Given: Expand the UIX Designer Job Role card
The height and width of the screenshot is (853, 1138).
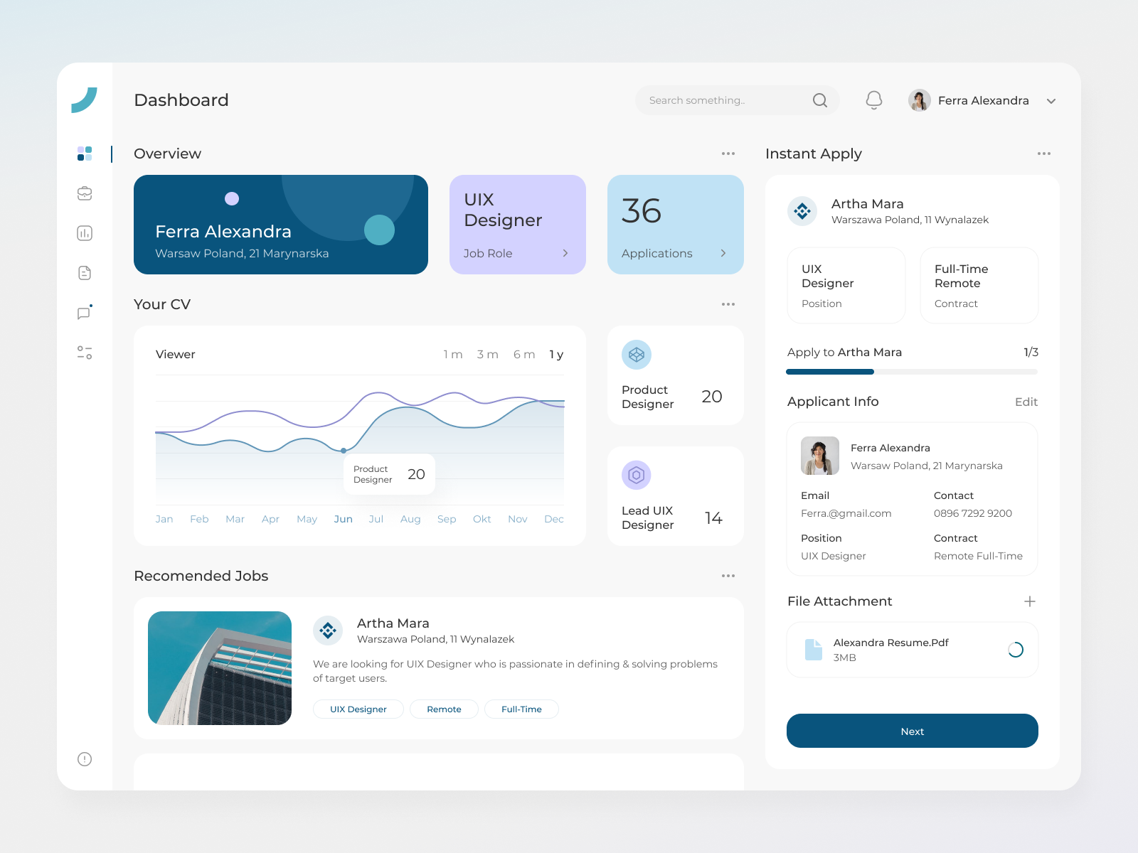Looking at the screenshot, I should point(565,253).
